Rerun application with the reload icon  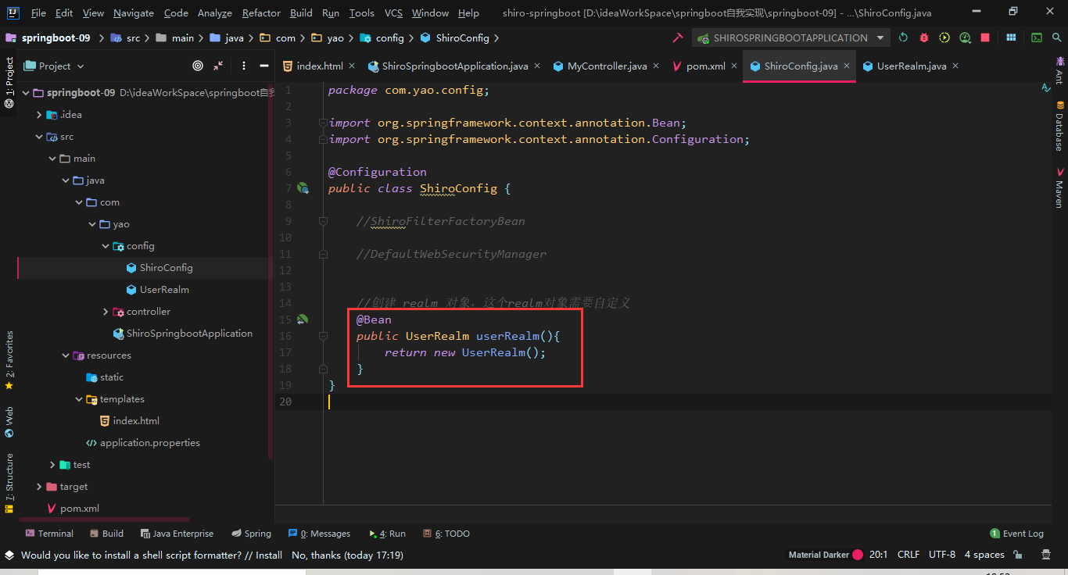point(904,37)
